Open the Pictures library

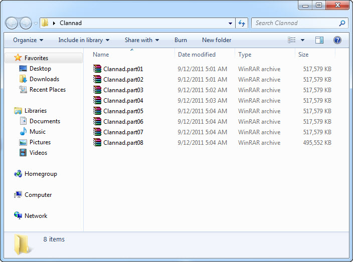40,142
